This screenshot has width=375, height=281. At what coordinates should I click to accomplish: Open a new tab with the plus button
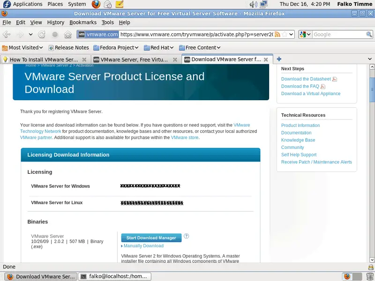(279, 59)
